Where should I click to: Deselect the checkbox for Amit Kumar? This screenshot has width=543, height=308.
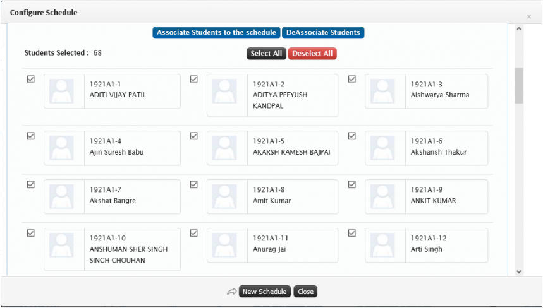[x=194, y=184]
